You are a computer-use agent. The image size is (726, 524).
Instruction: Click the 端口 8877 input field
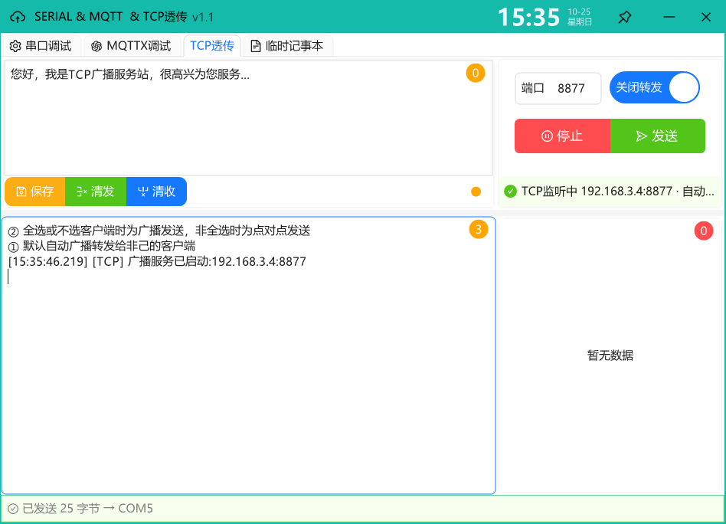coord(558,88)
